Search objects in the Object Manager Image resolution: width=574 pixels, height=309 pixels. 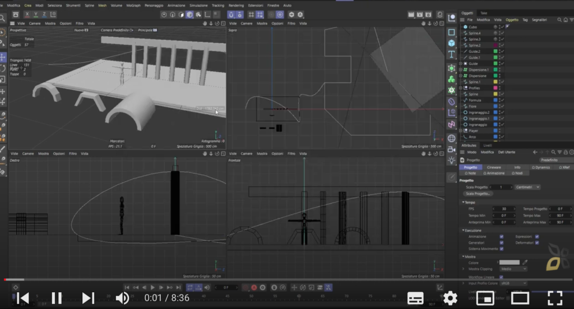559,20
